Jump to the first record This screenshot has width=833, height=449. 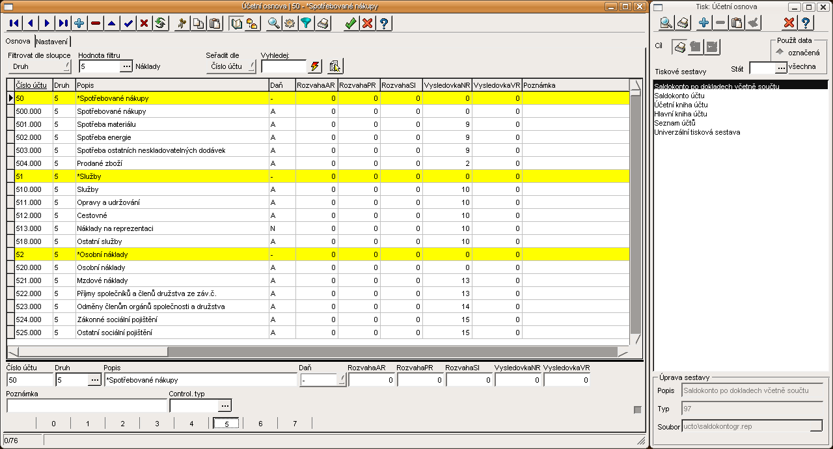14,23
